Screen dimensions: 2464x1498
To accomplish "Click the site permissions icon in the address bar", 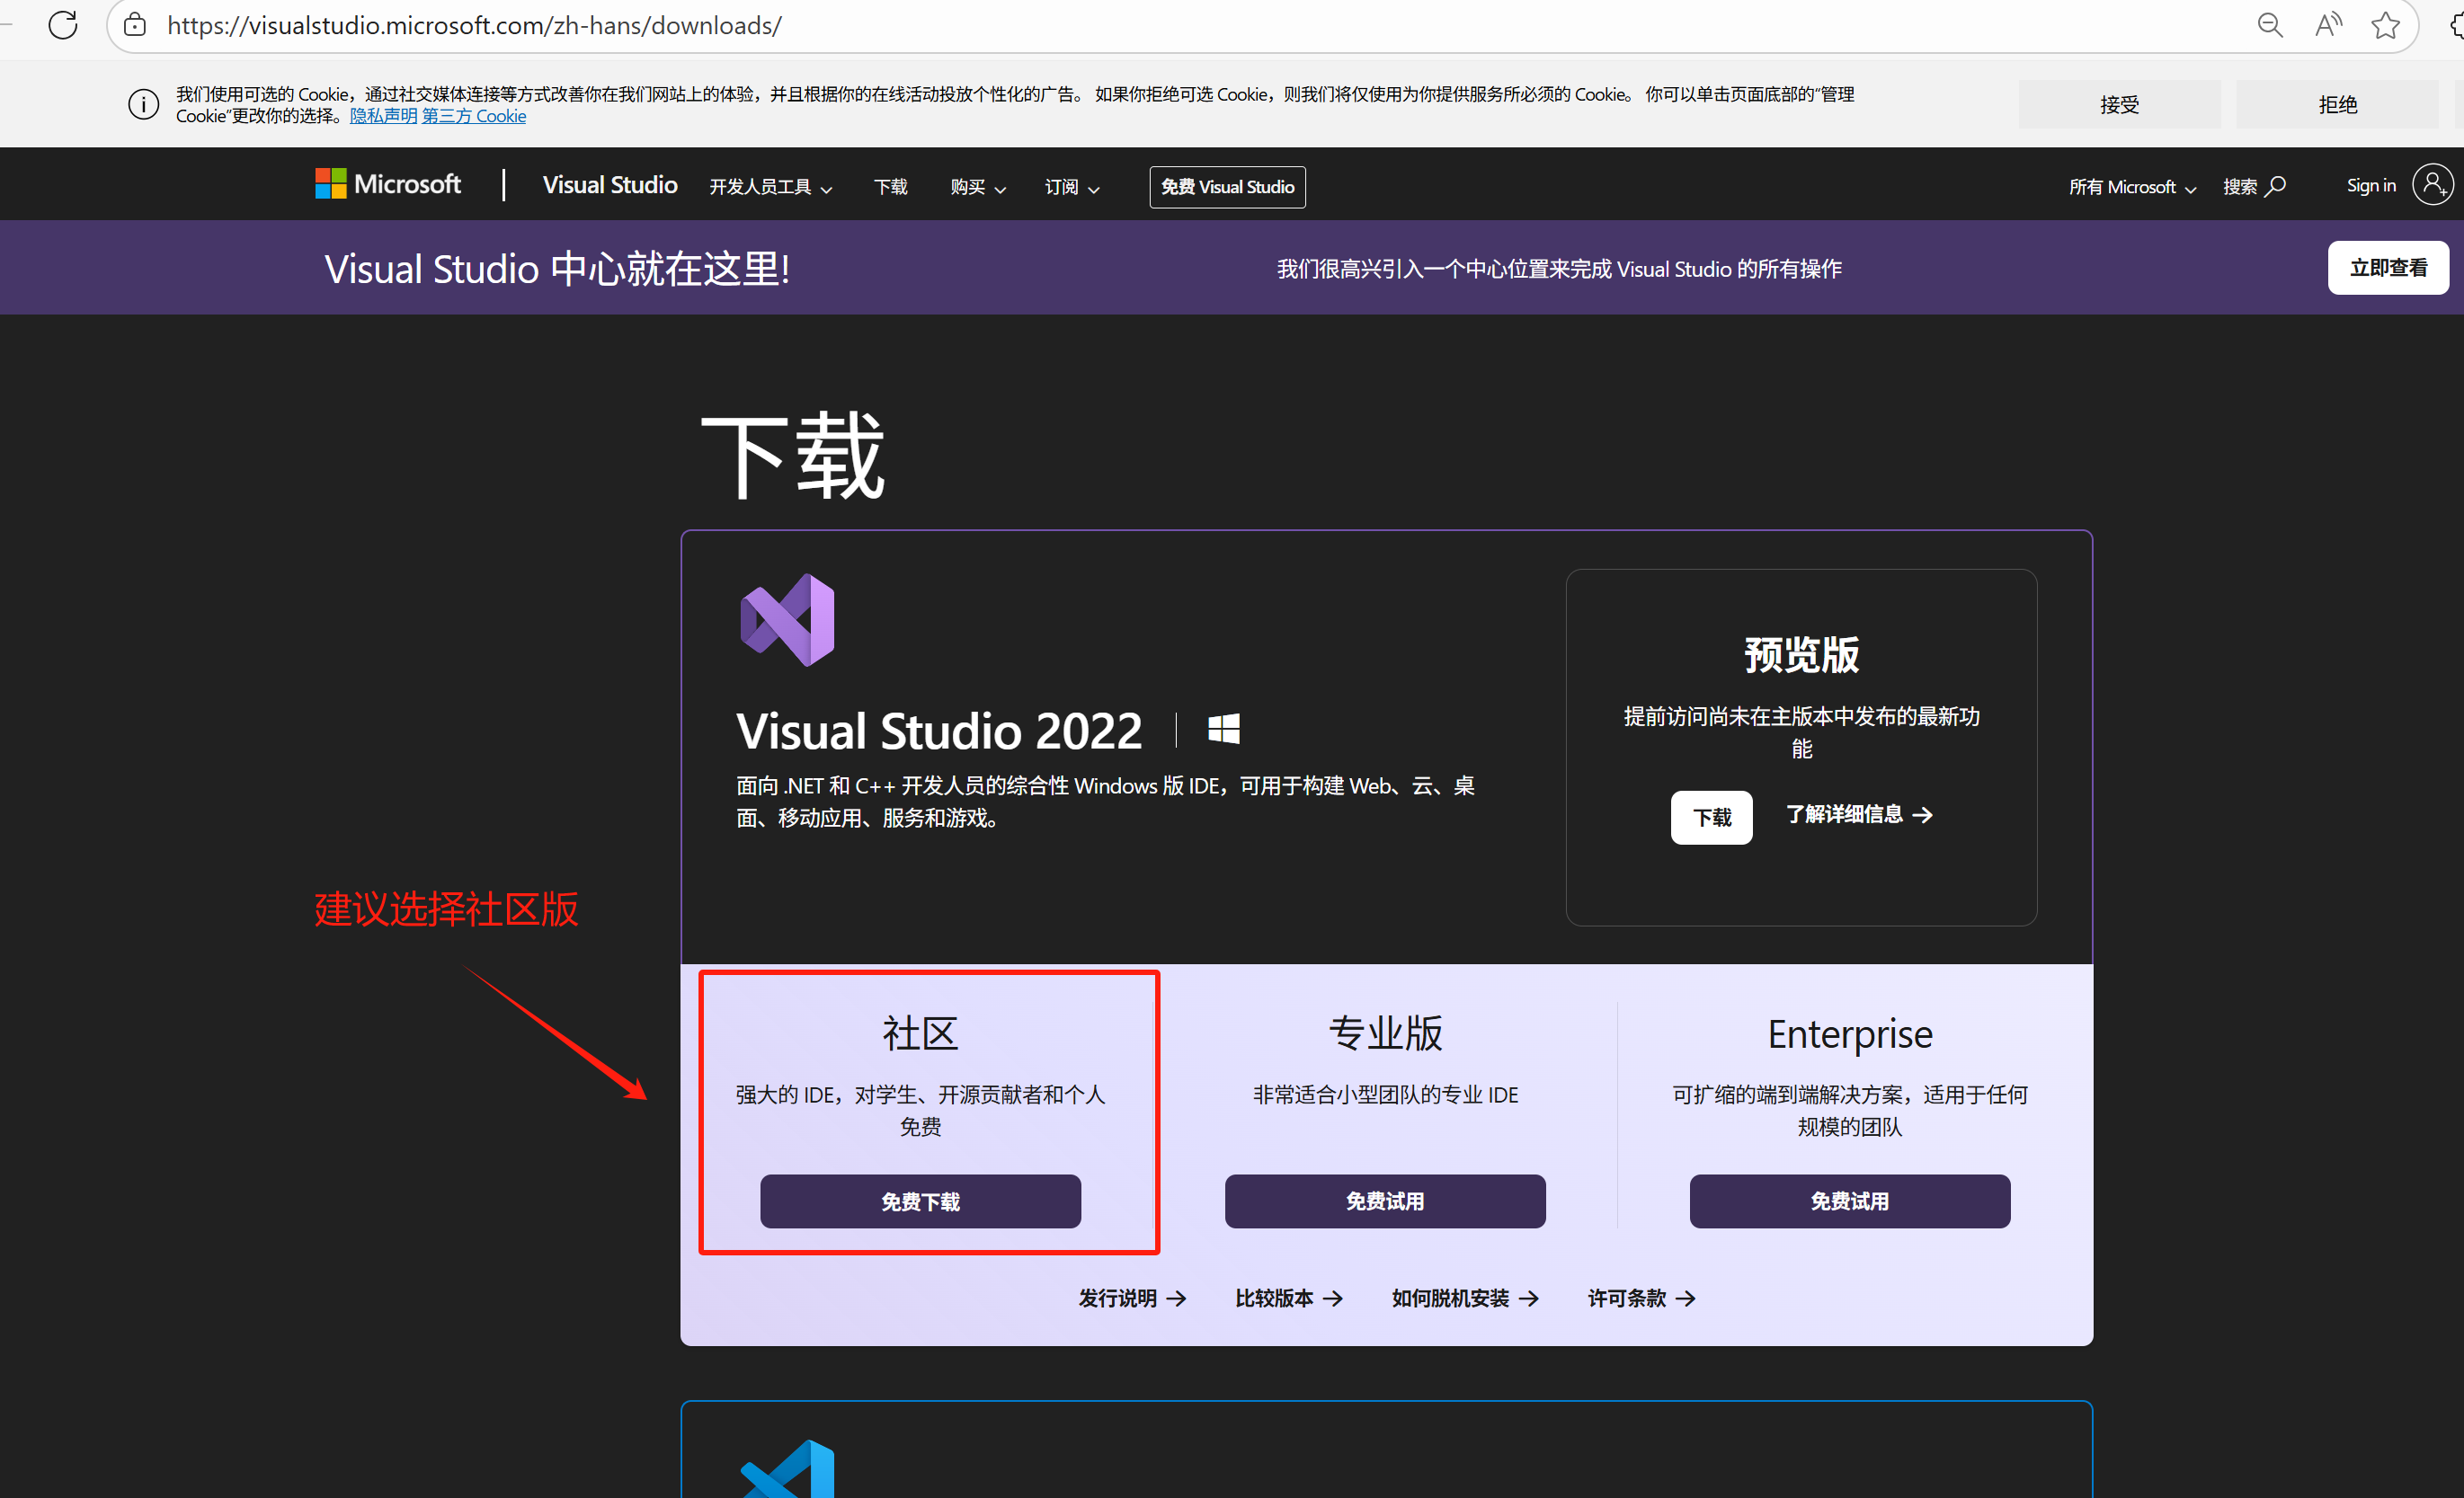I will pos(134,25).
